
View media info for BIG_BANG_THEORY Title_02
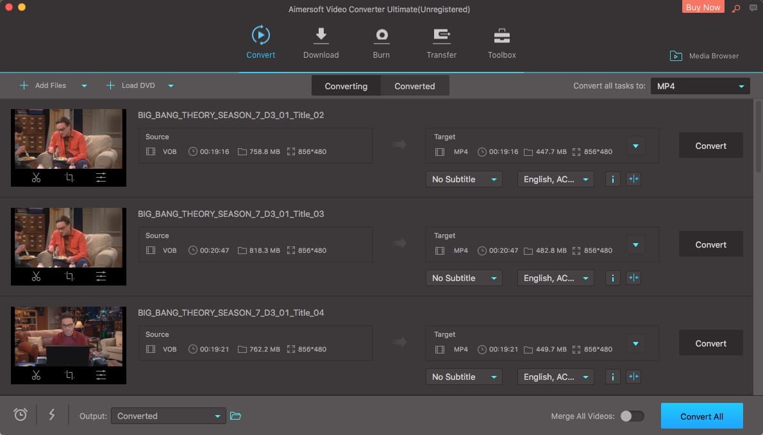pos(612,179)
